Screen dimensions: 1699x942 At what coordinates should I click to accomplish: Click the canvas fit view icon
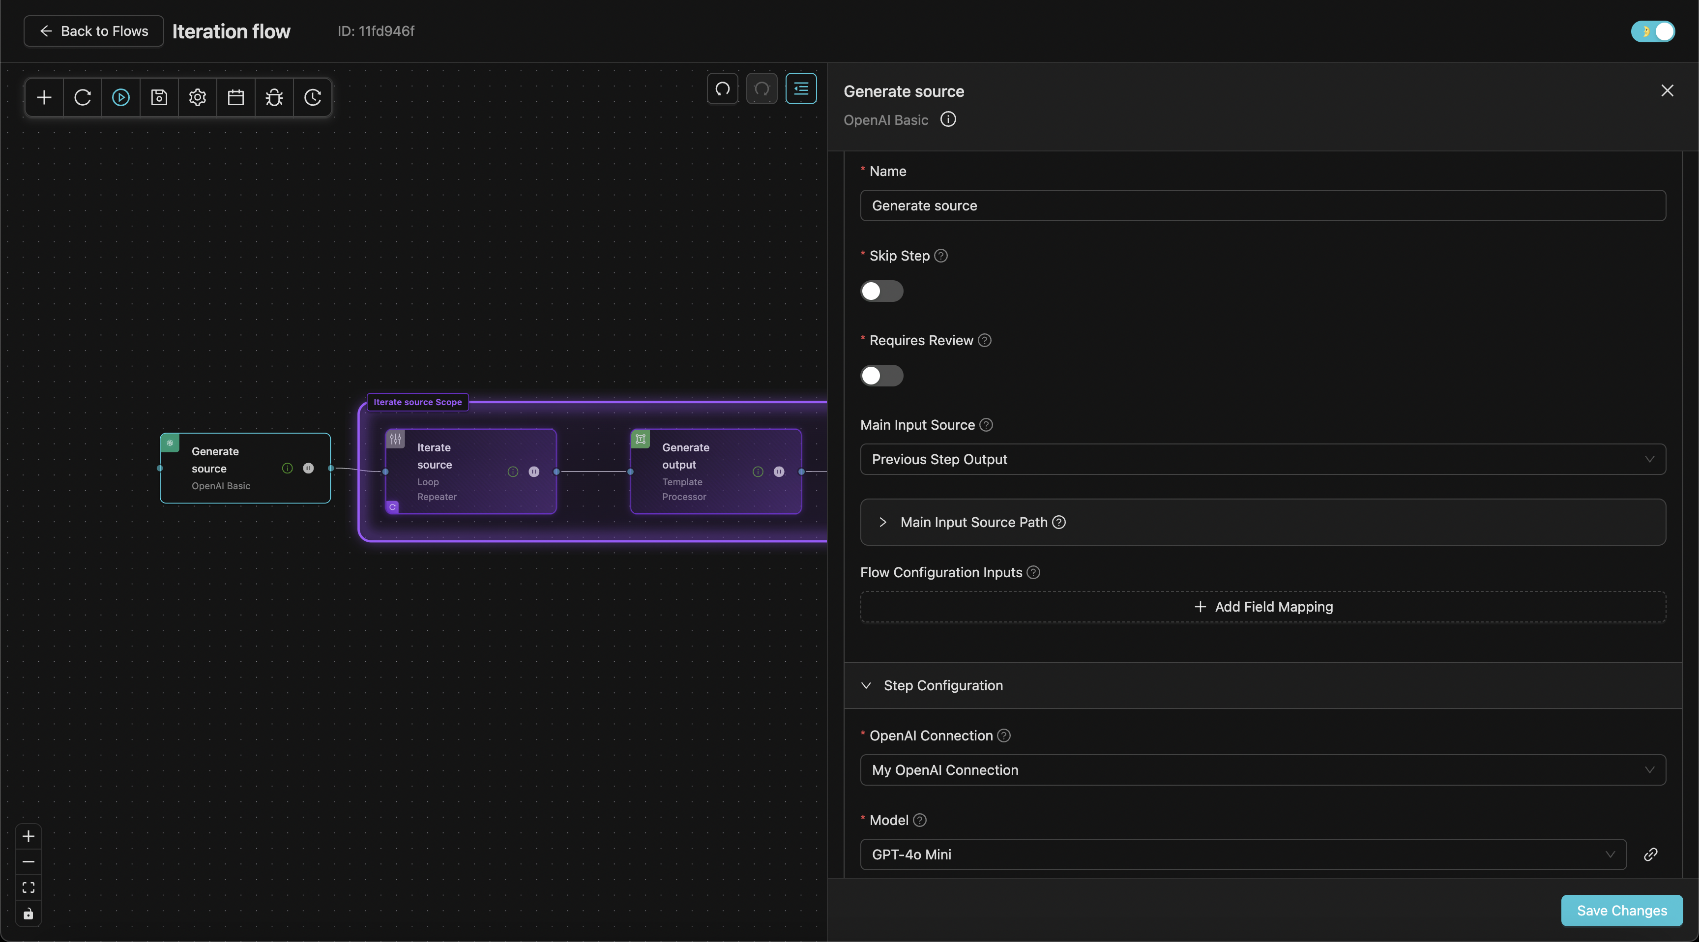click(29, 887)
